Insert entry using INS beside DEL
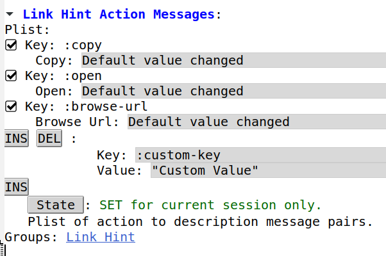The width and height of the screenshot is (386, 256). coord(16,139)
